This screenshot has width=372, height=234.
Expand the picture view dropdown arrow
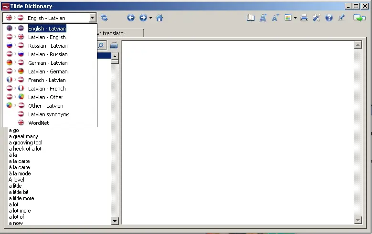pyautogui.click(x=296, y=18)
